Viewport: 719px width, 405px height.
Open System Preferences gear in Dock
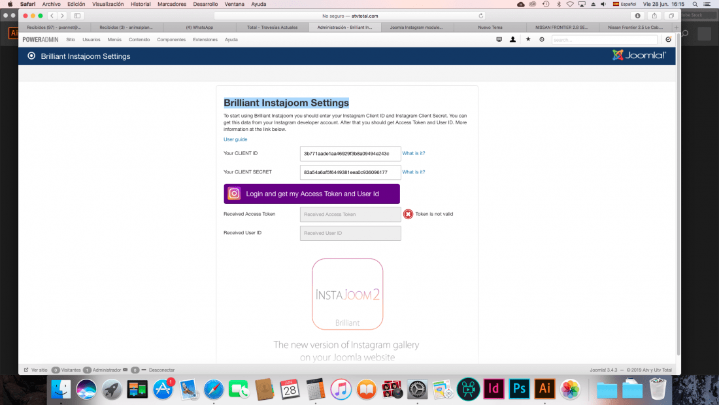(417, 389)
